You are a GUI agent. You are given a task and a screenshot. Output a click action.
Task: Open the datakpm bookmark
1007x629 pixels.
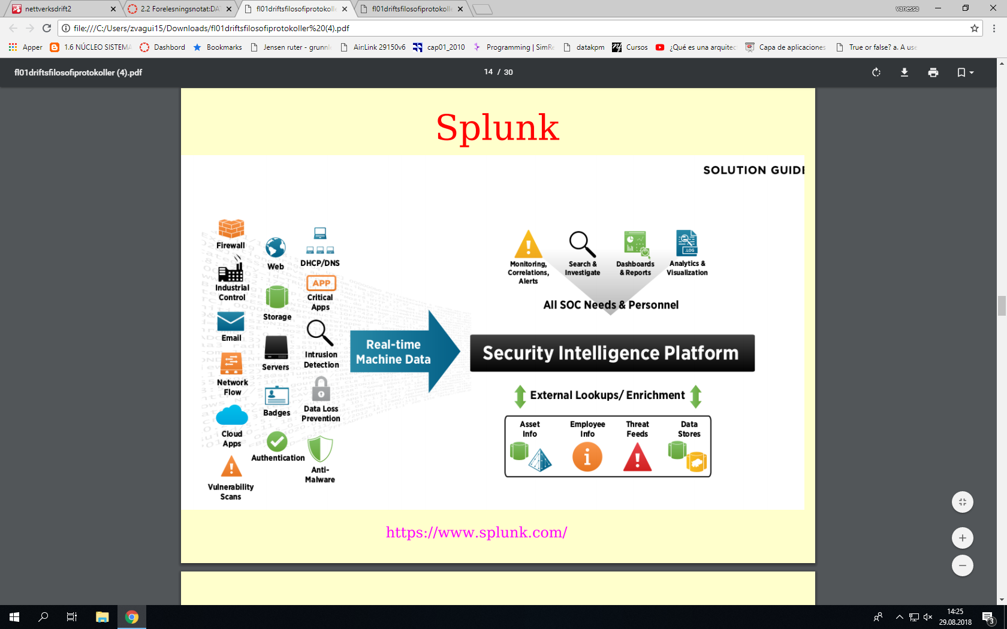point(584,47)
